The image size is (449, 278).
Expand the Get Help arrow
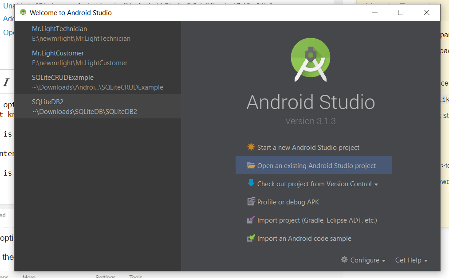[x=426, y=261]
